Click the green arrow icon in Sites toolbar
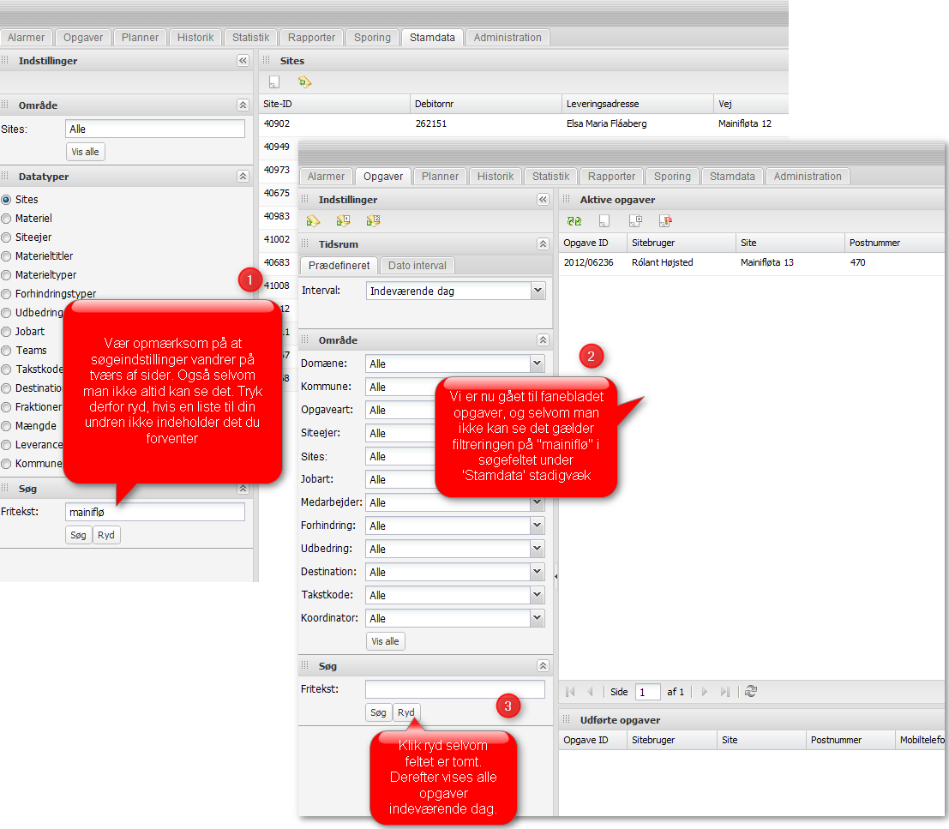The height and width of the screenshot is (829, 949). pyautogui.click(x=303, y=82)
